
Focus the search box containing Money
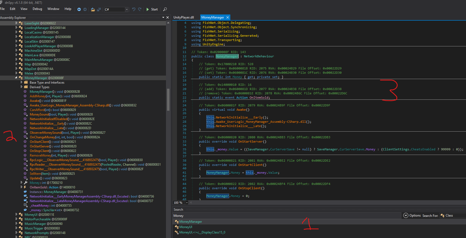(x=287, y=216)
